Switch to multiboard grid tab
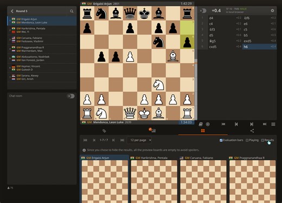 203,130
